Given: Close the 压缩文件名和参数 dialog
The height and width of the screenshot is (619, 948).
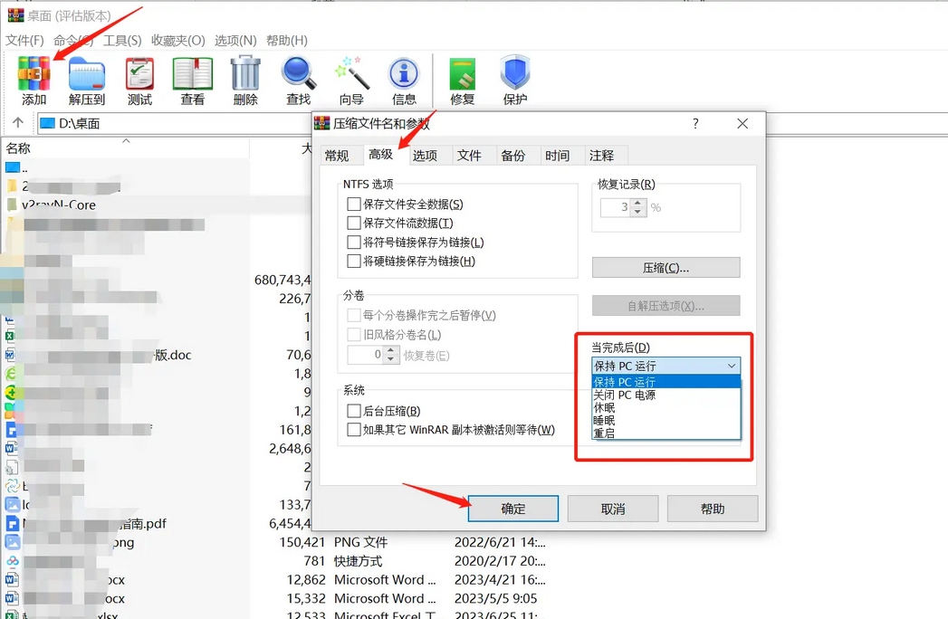Looking at the screenshot, I should [x=742, y=124].
